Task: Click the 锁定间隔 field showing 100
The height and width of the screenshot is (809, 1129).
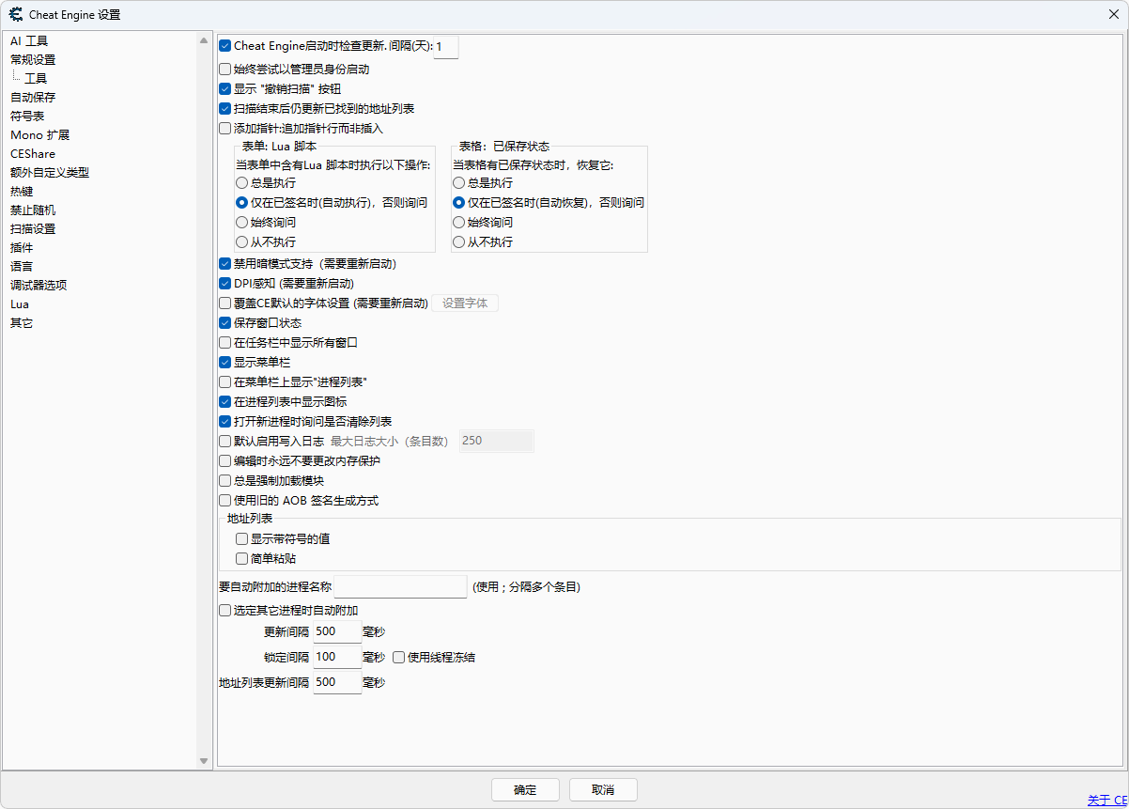Action: click(337, 658)
